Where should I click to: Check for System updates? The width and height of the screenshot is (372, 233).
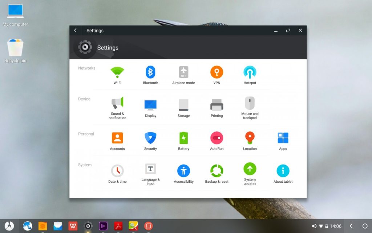click(x=250, y=170)
